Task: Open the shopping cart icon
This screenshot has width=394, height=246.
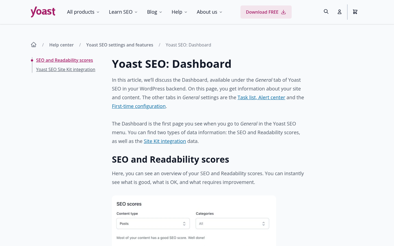Action: point(355,11)
